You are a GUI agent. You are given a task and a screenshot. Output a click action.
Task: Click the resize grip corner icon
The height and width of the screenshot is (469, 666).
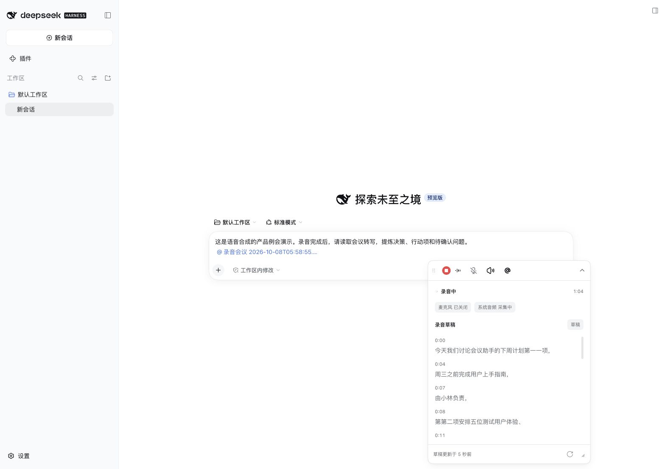(583, 455)
